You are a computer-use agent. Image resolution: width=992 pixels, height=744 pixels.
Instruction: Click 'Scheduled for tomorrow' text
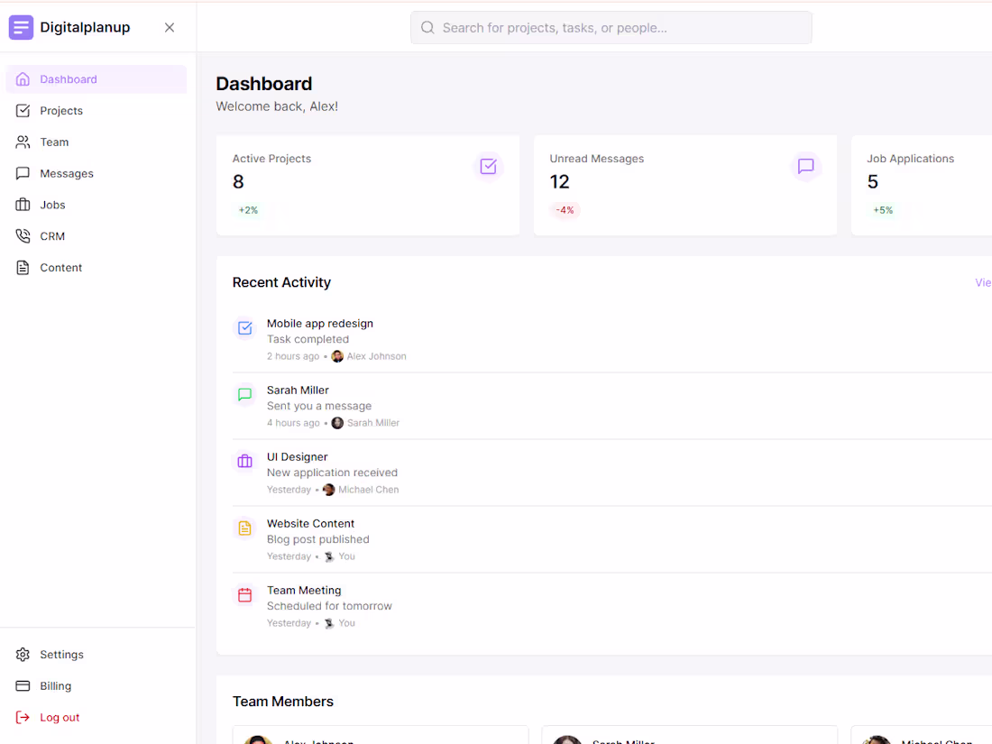click(x=329, y=606)
